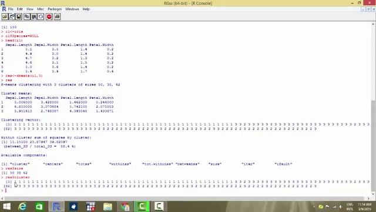Switch to the dark Camtasia taskbar icon
Image resolution: width=376 pixels, height=212 pixels.
159,207
